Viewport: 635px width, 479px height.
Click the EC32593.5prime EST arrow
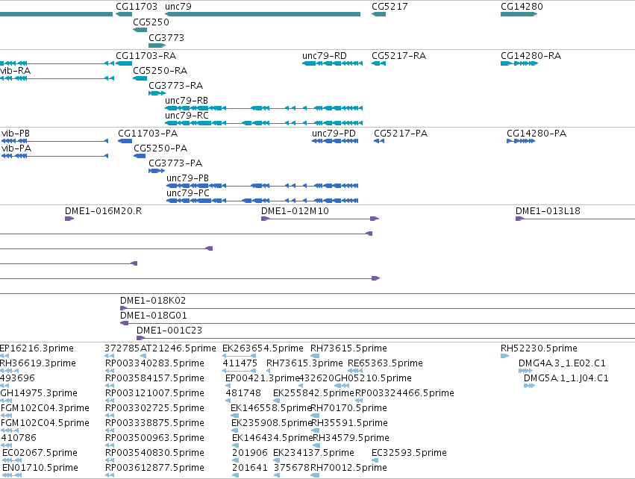click(375, 460)
